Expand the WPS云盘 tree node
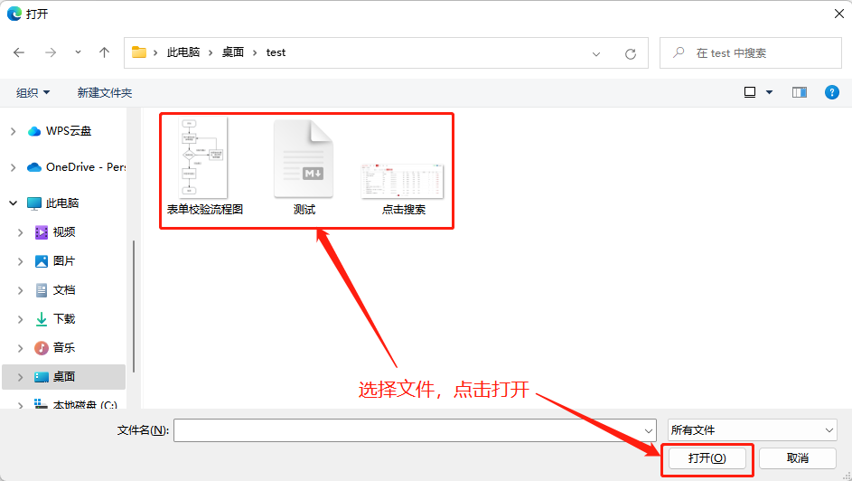Viewport: 852px width, 481px height. (13, 131)
